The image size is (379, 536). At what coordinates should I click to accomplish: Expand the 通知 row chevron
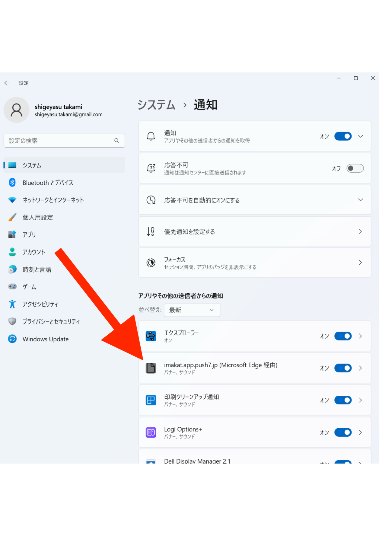360,136
